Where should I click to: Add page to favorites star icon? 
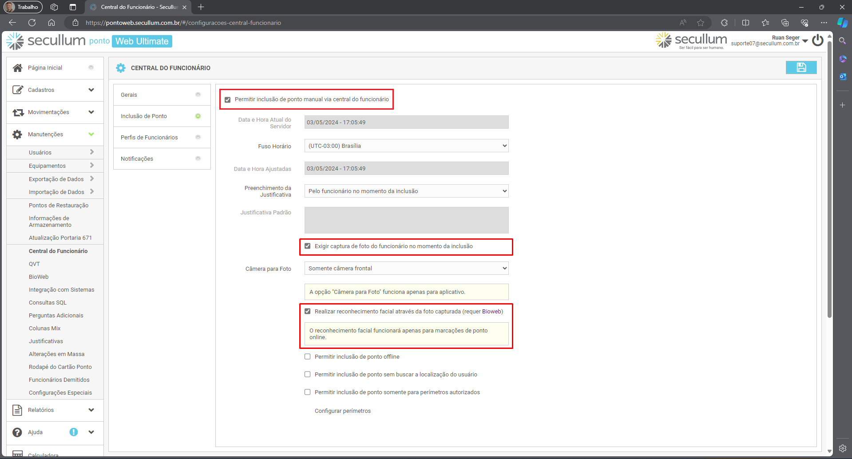click(x=700, y=23)
